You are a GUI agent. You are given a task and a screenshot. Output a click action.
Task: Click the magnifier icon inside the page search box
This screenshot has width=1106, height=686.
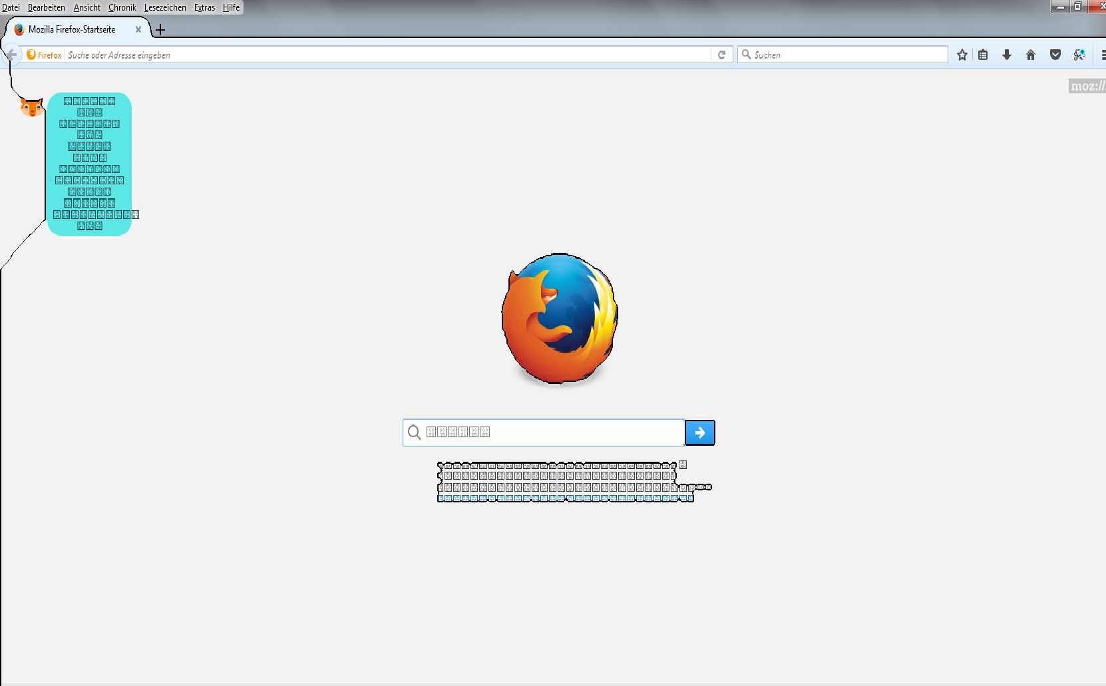414,432
